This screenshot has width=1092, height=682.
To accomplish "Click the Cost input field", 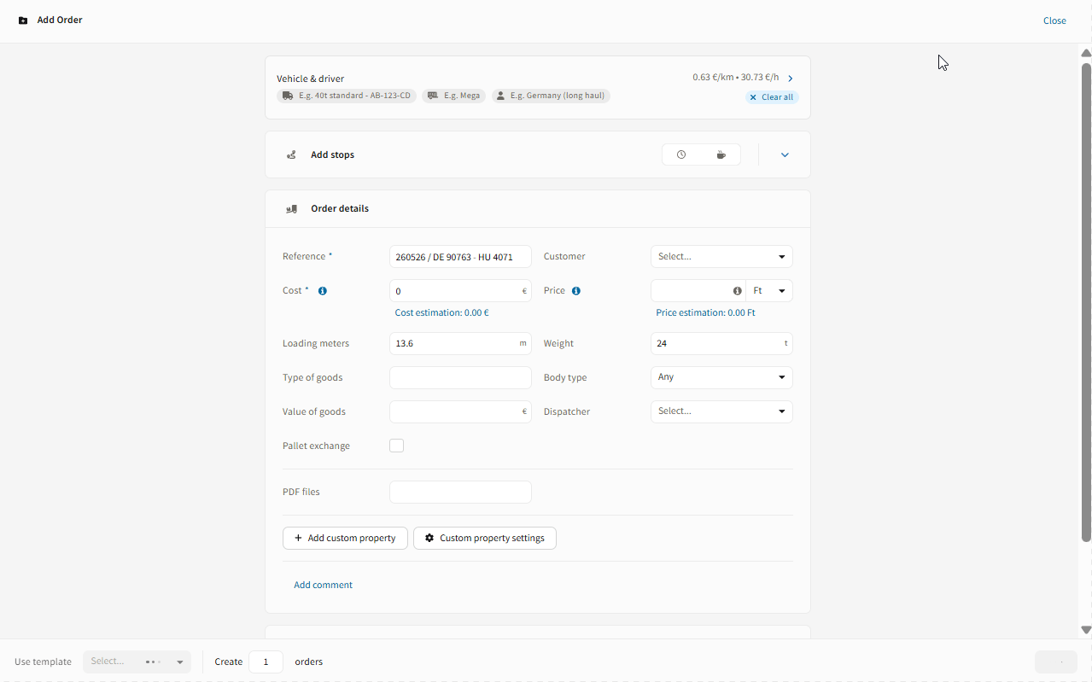I will (x=460, y=291).
